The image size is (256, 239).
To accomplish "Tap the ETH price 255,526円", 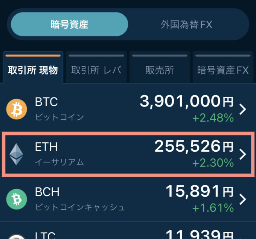I will (x=194, y=147).
